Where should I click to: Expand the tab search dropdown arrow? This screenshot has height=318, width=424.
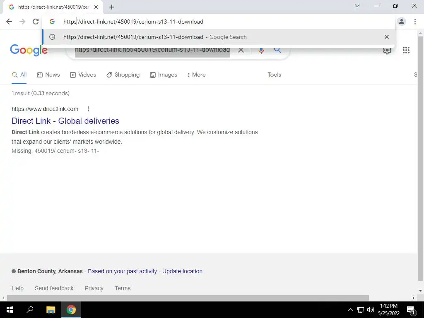[357, 6]
